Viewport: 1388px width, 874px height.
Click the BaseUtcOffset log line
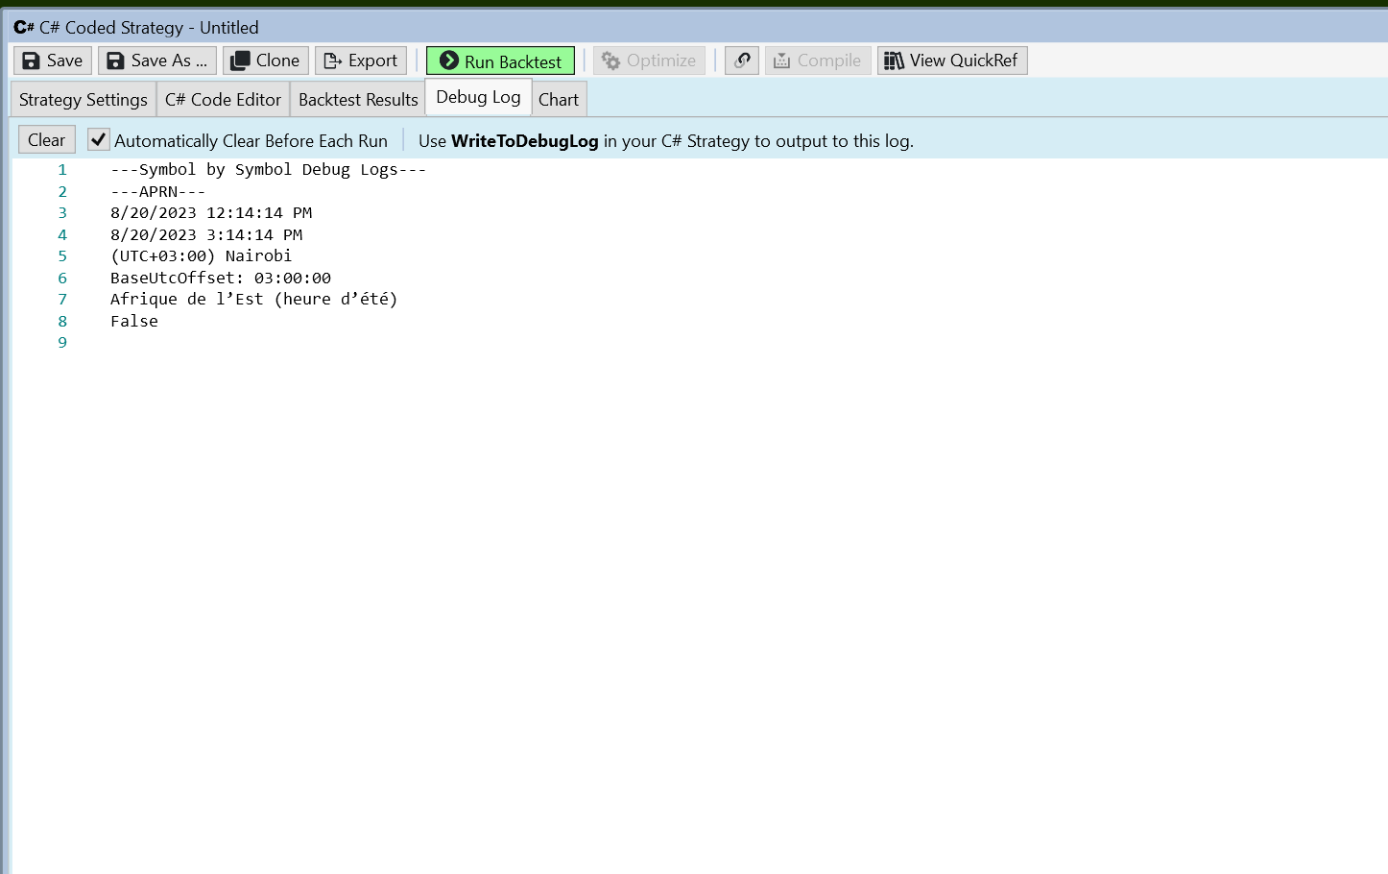point(220,278)
